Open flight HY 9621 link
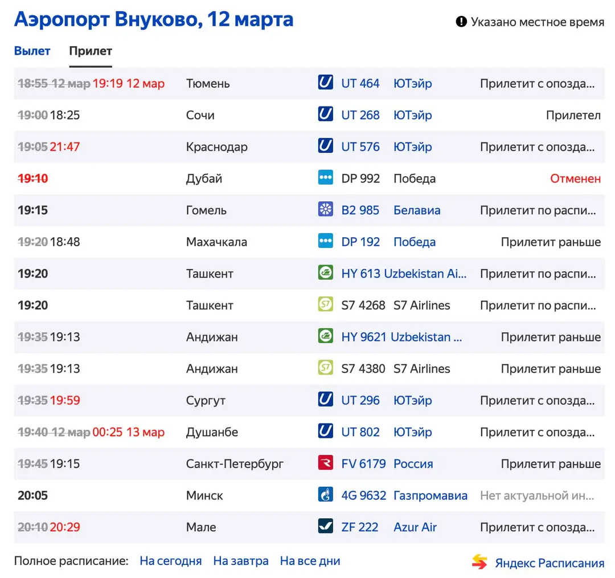615x578 pixels. (364, 337)
